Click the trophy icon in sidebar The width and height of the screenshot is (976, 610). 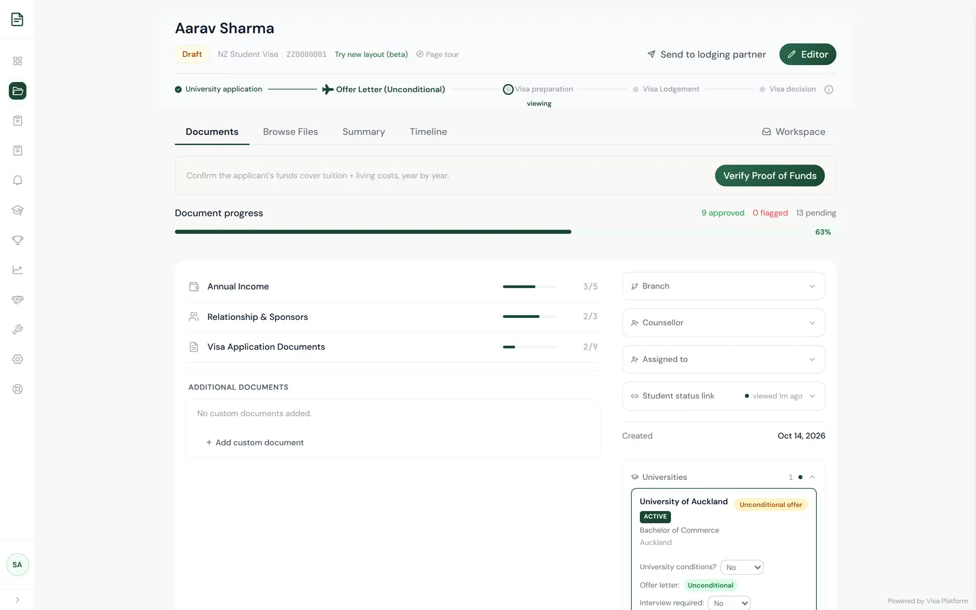pyautogui.click(x=18, y=240)
